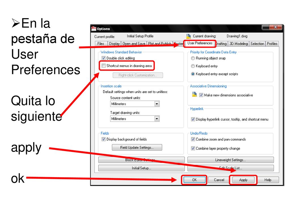290x218 pixels.
Task: Click the Apply button
Action: [243, 180]
